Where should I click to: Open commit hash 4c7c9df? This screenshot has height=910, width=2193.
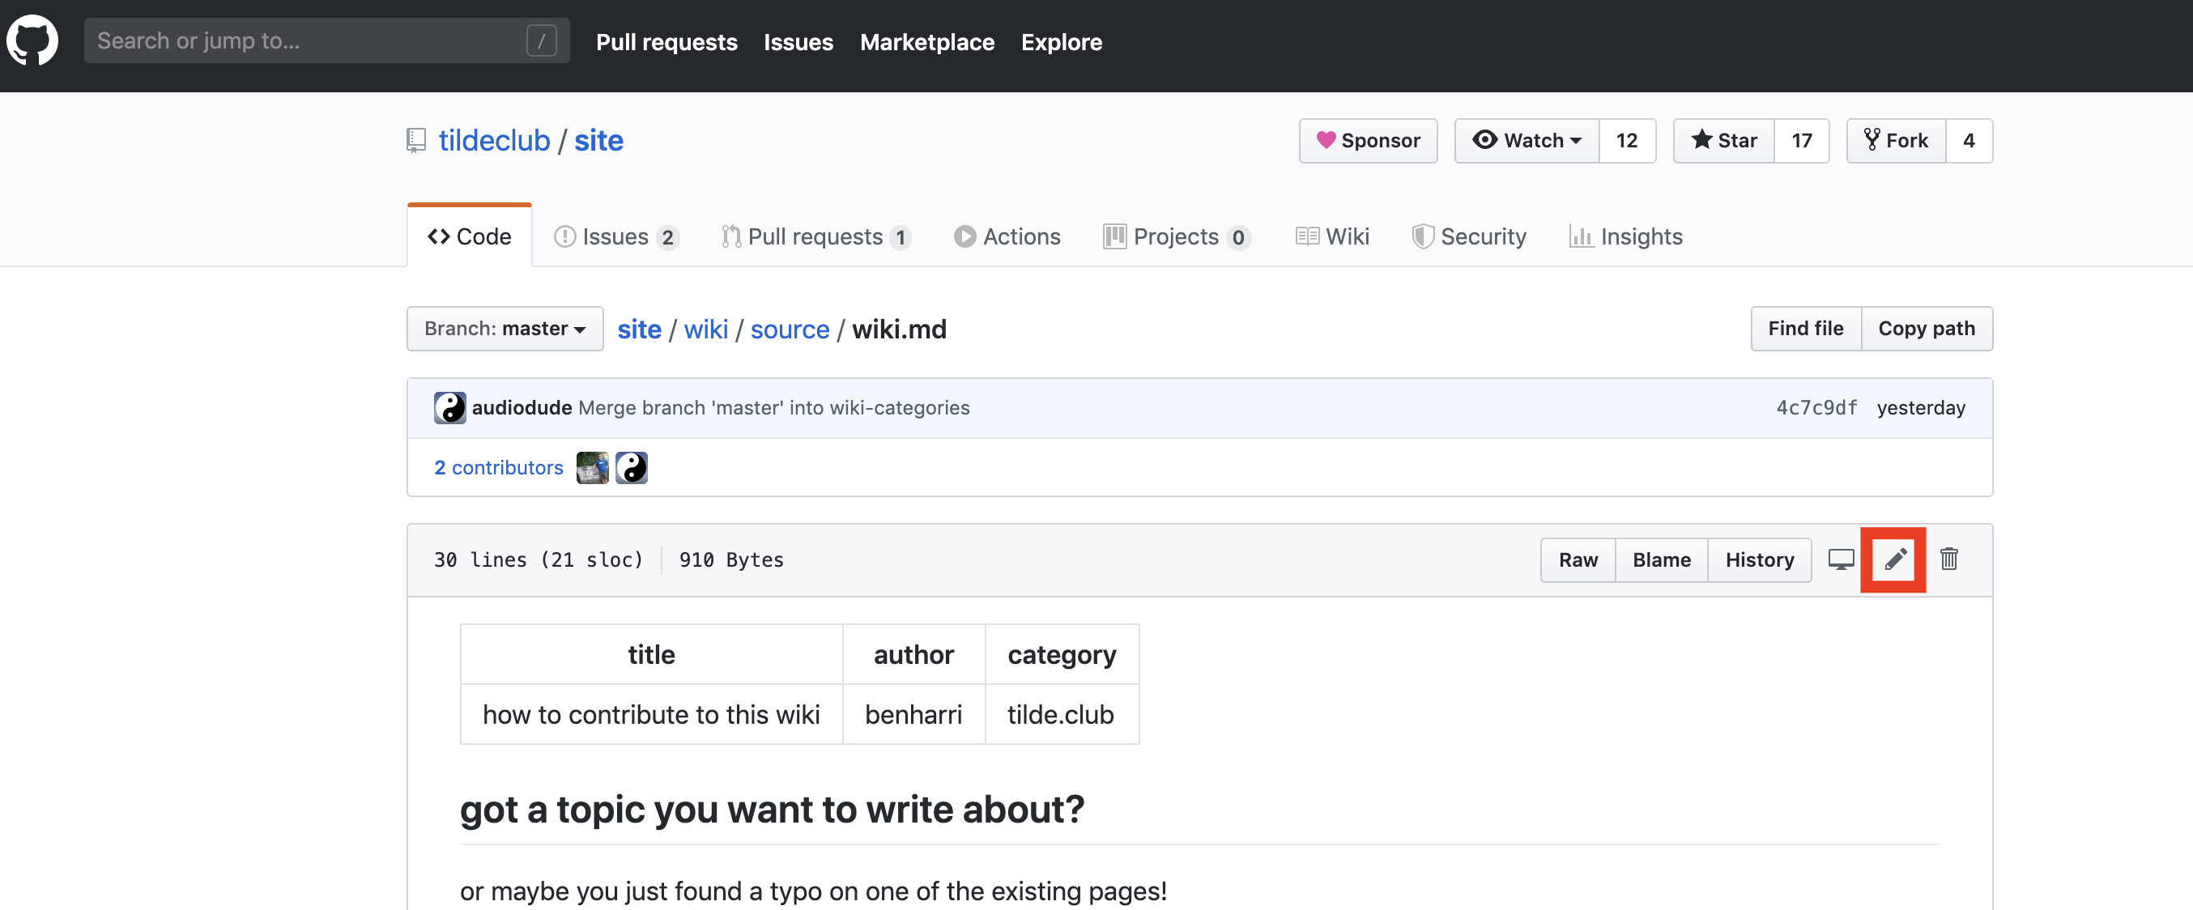coord(1816,408)
